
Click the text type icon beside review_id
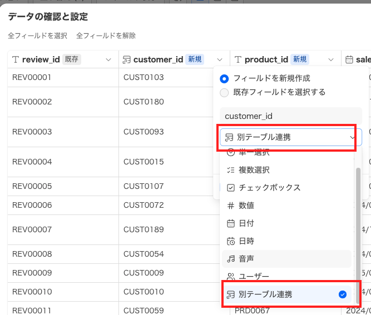pos(16,59)
